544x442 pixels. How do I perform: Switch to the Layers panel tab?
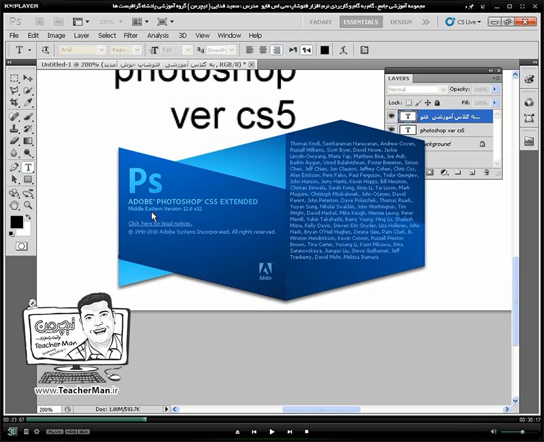(398, 78)
